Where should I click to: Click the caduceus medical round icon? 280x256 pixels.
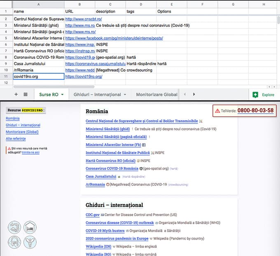[x=30, y=242]
